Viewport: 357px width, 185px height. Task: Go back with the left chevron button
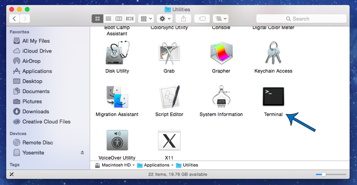click(14, 19)
